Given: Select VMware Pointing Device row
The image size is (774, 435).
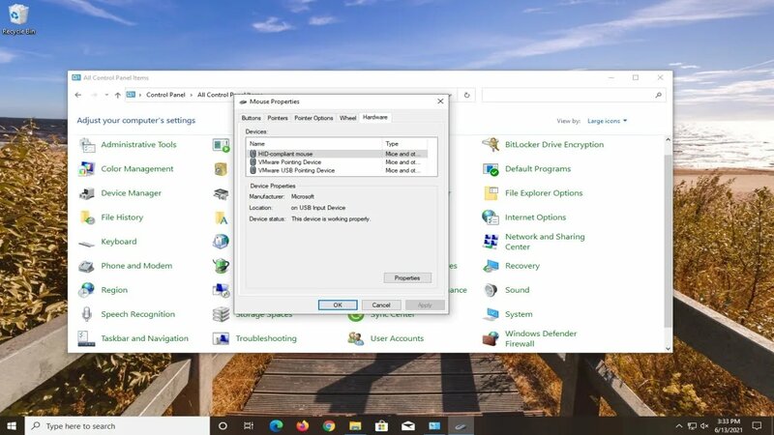Looking at the screenshot, I should (337, 162).
